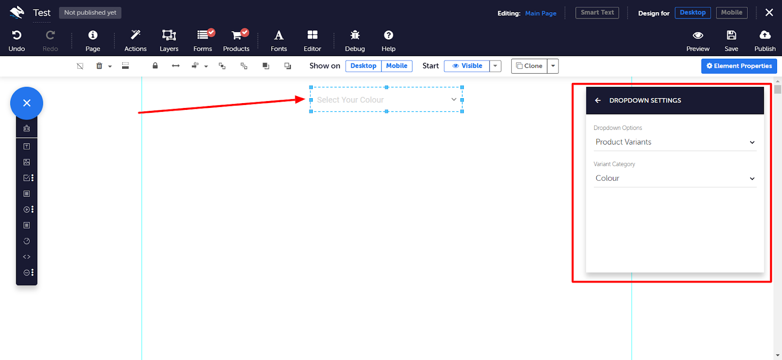Image resolution: width=782 pixels, height=360 pixels.
Task: Add custom code element from sidebar
Action: click(x=27, y=257)
